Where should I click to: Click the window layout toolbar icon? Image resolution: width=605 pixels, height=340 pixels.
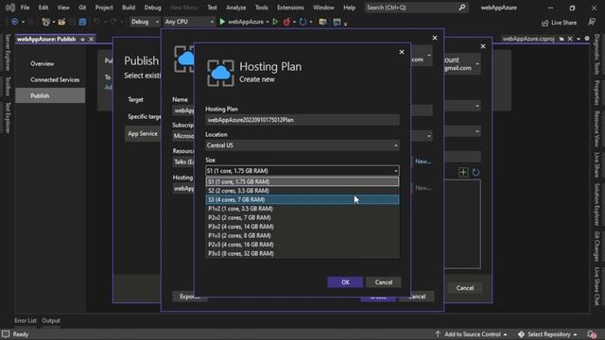tap(337, 22)
